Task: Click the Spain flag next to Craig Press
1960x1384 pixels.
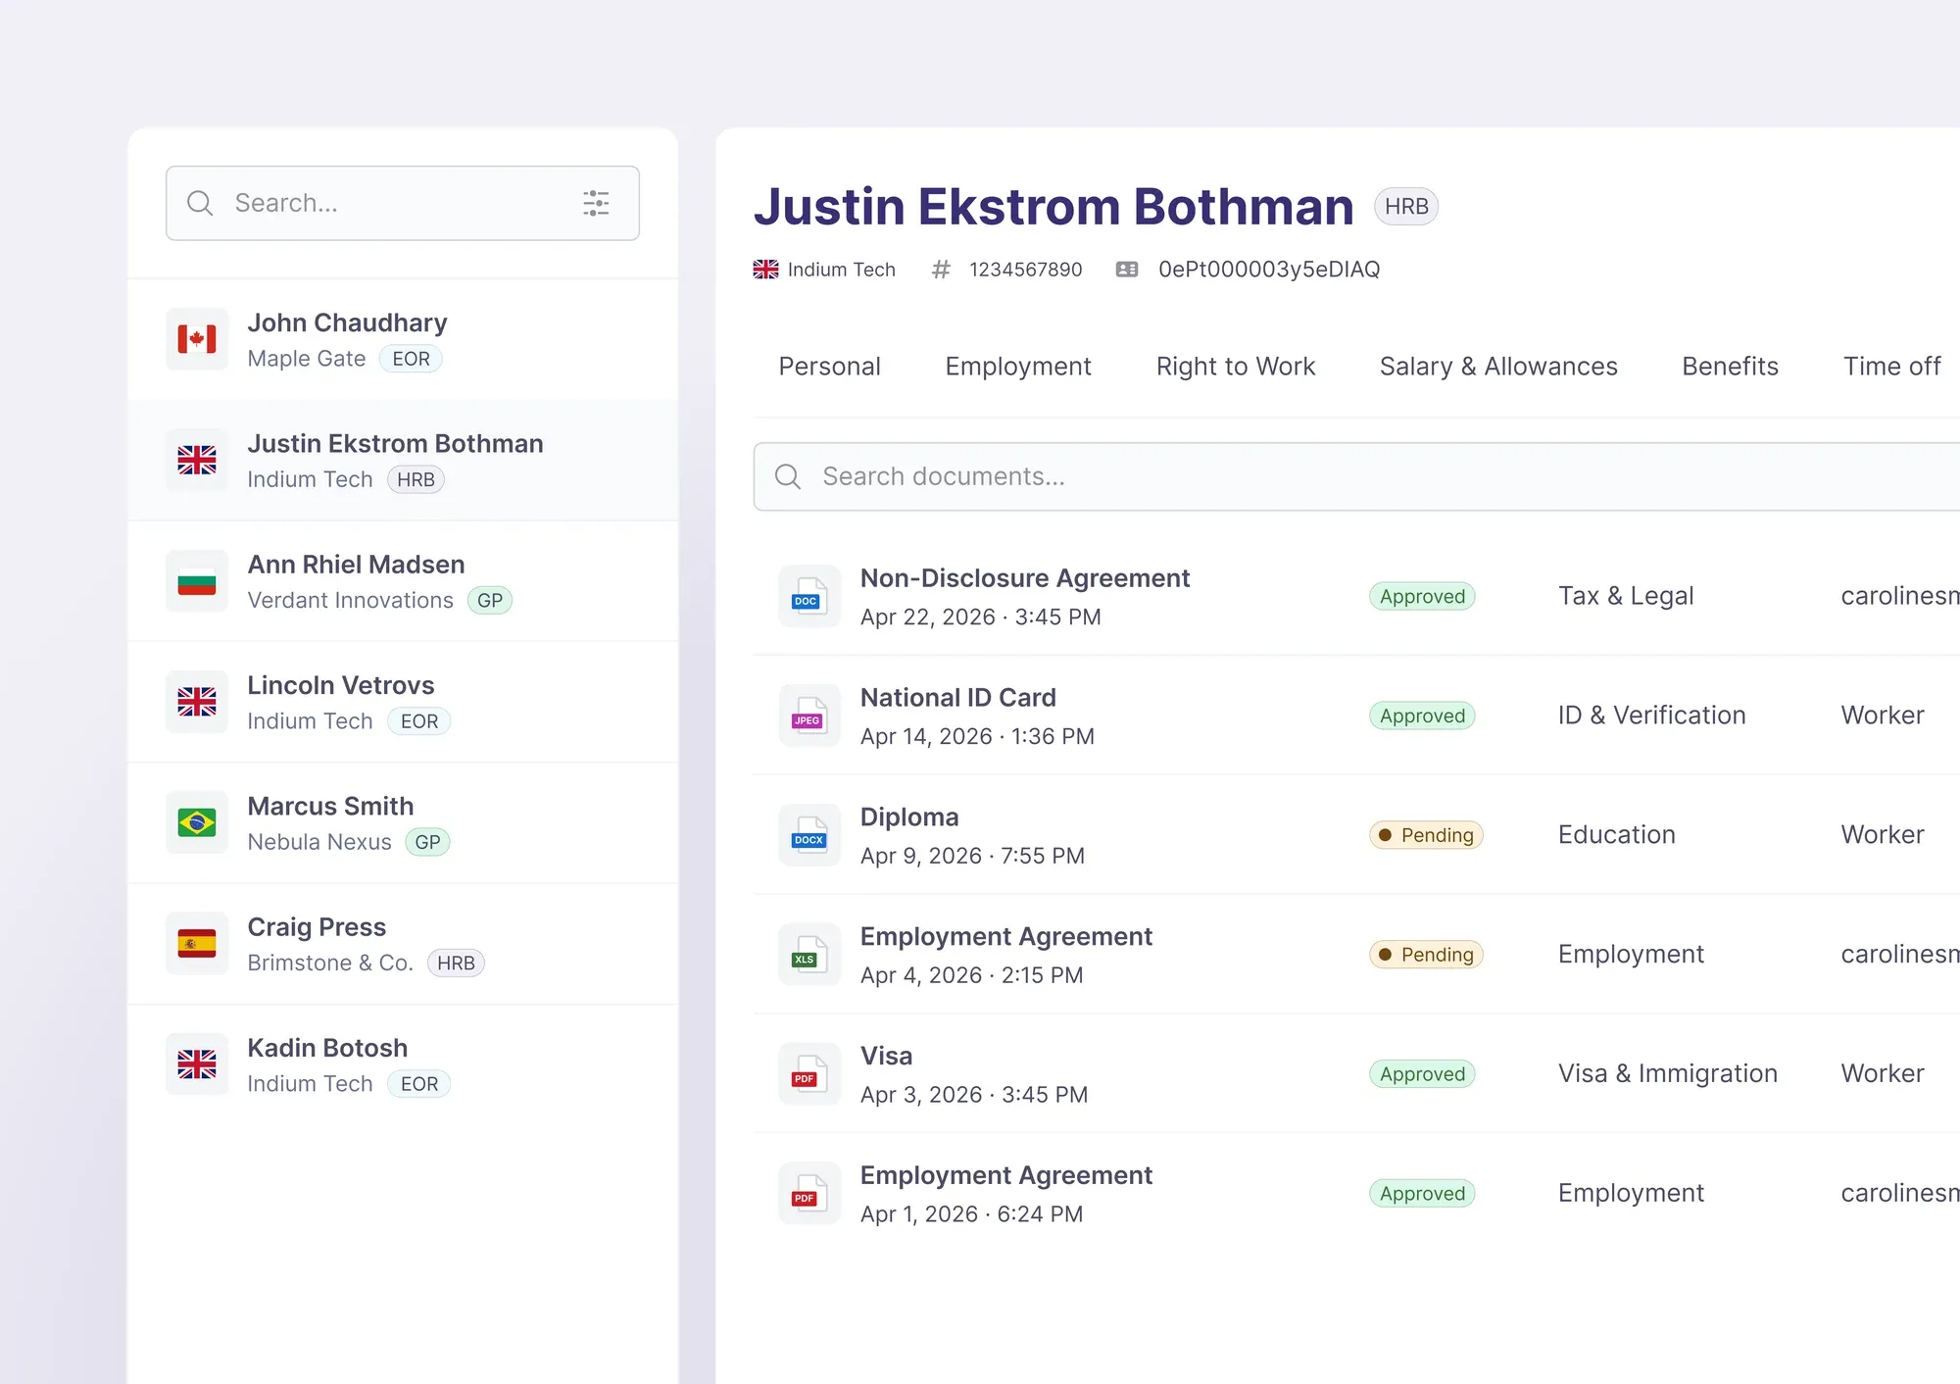Action: coord(197,943)
